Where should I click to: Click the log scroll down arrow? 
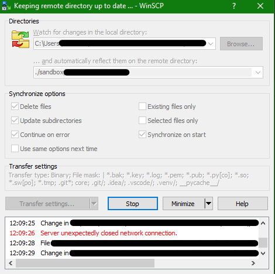point(263,254)
